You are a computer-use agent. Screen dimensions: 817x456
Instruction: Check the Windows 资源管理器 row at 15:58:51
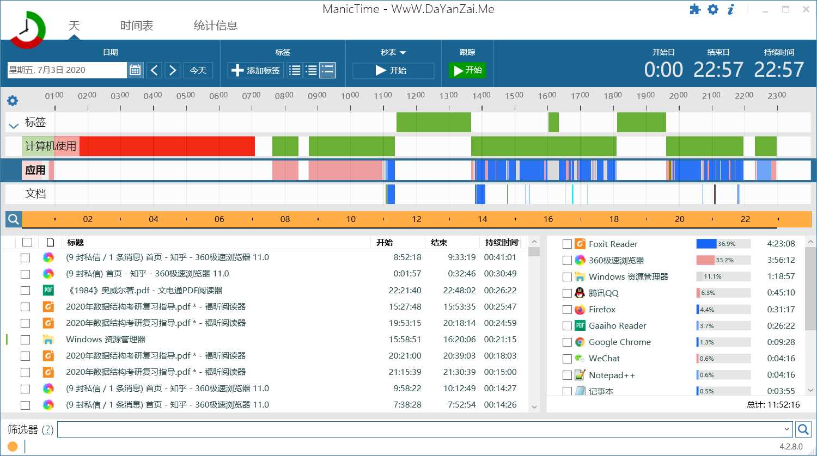click(25, 340)
